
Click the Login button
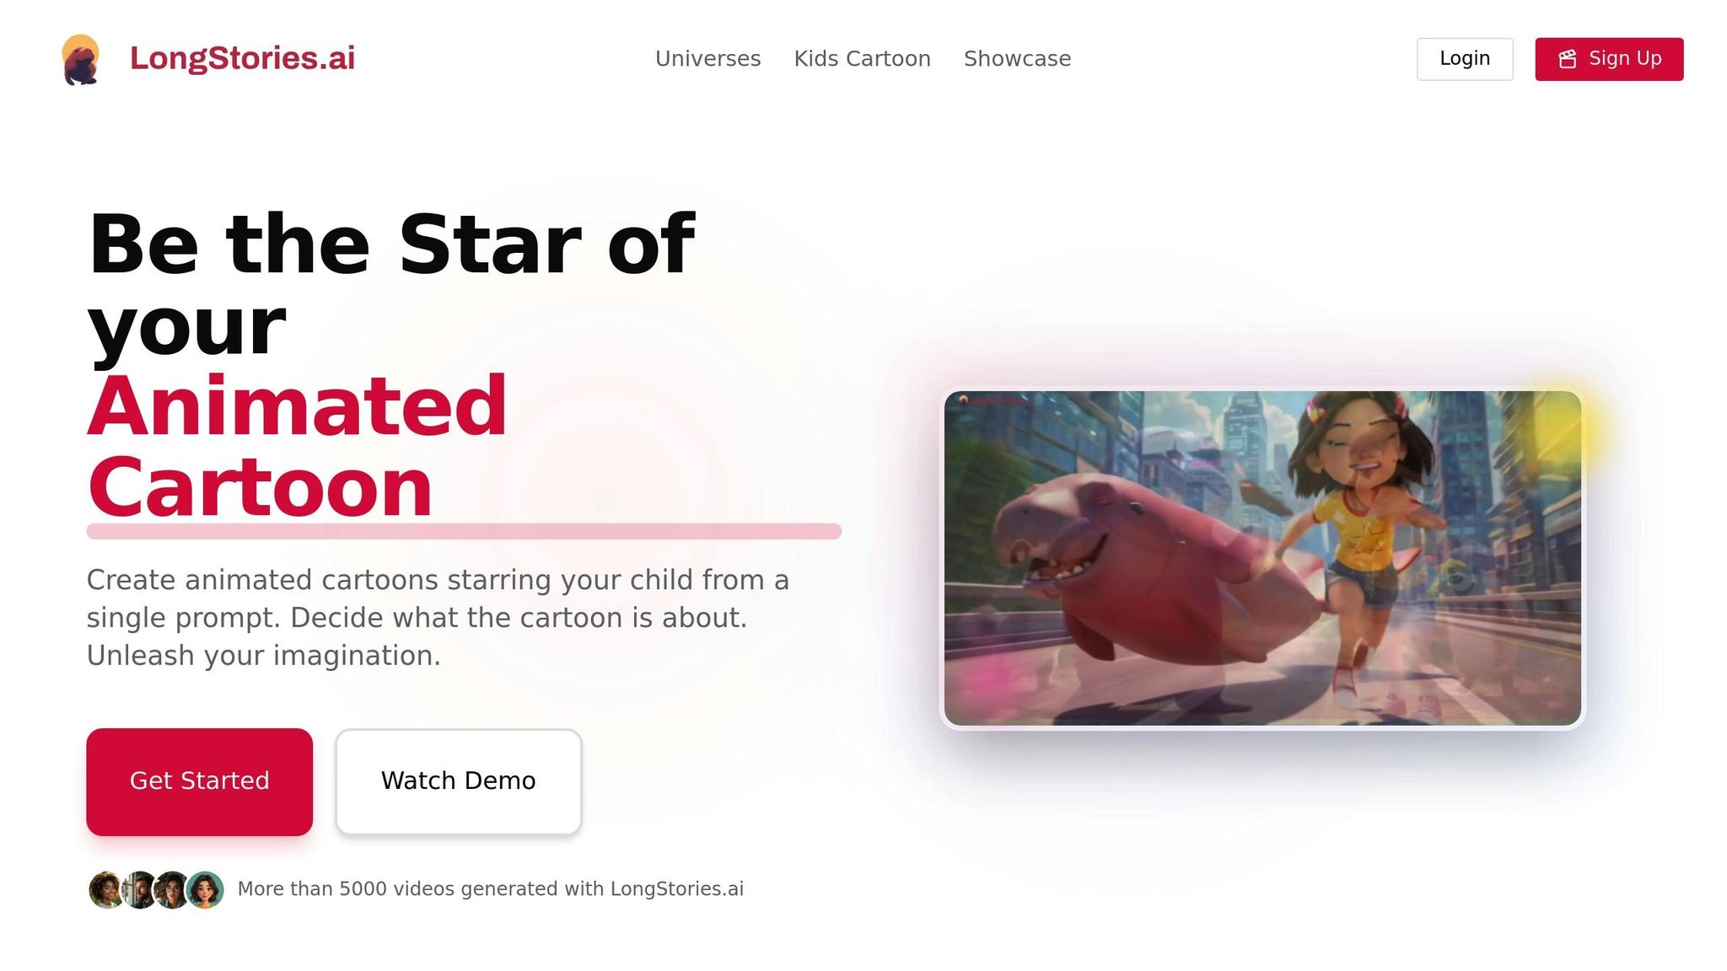tap(1465, 59)
